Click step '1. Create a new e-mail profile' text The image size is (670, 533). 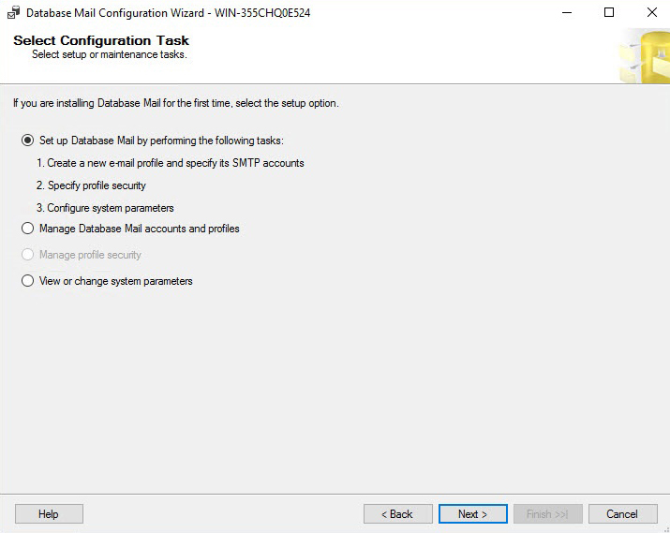(170, 163)
